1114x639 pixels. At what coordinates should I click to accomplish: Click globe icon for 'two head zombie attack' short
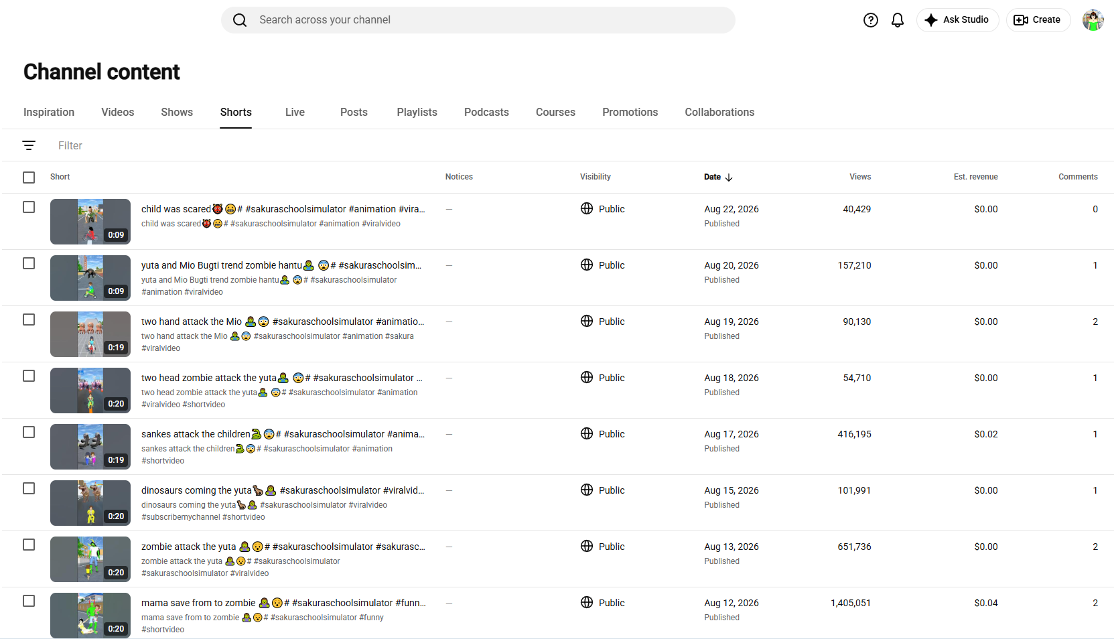pos(587,377)
